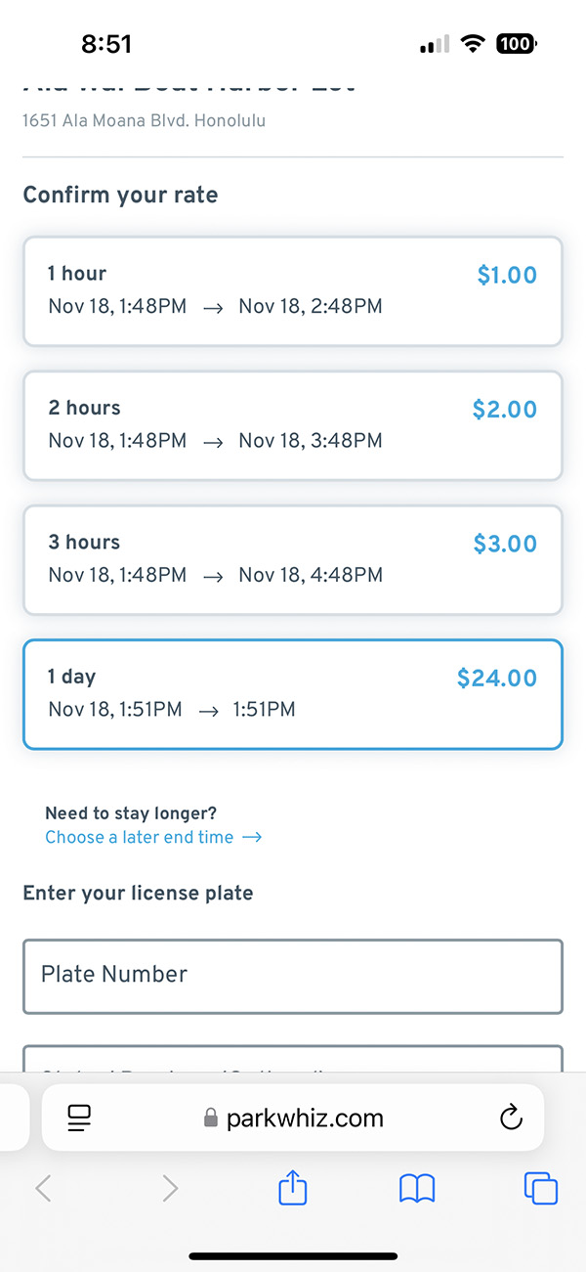The width and height of the screenshot is (586, 1272).
Task: Tap the Safari forward arrow
Action: pos(170,1188)
